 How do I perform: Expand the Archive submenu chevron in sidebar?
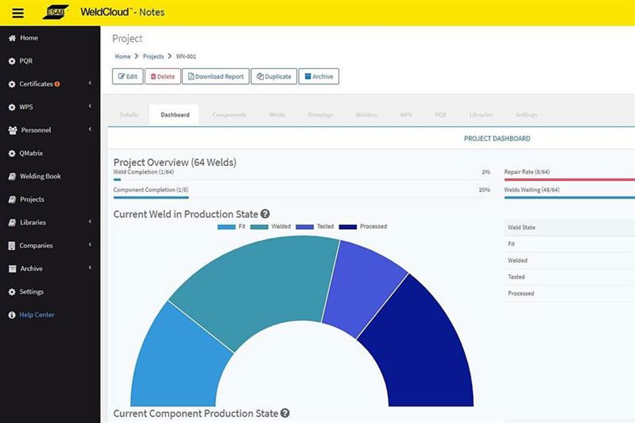(90, 268)
